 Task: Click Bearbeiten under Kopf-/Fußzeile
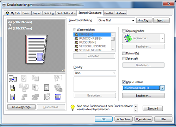point(143,96)
